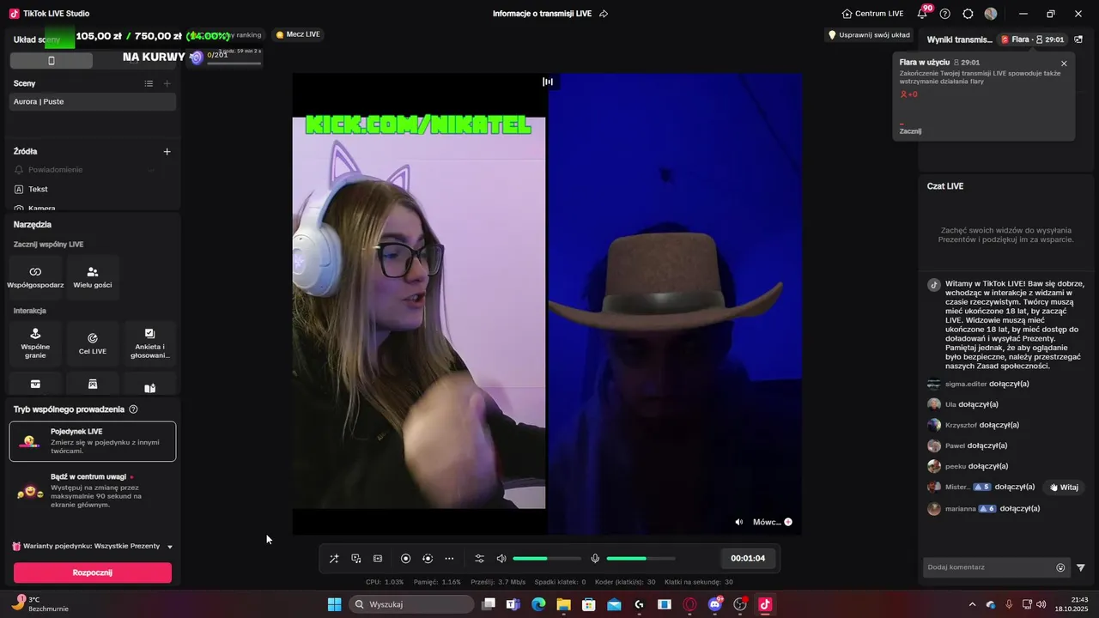Expand Warianty pojedynku dropdown
1099x618 pixels.
(170, 547)
